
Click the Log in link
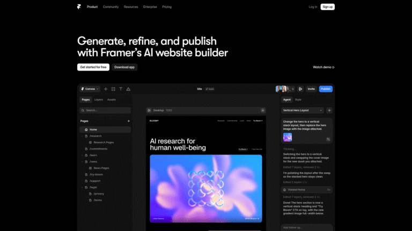tap(313, 7)
